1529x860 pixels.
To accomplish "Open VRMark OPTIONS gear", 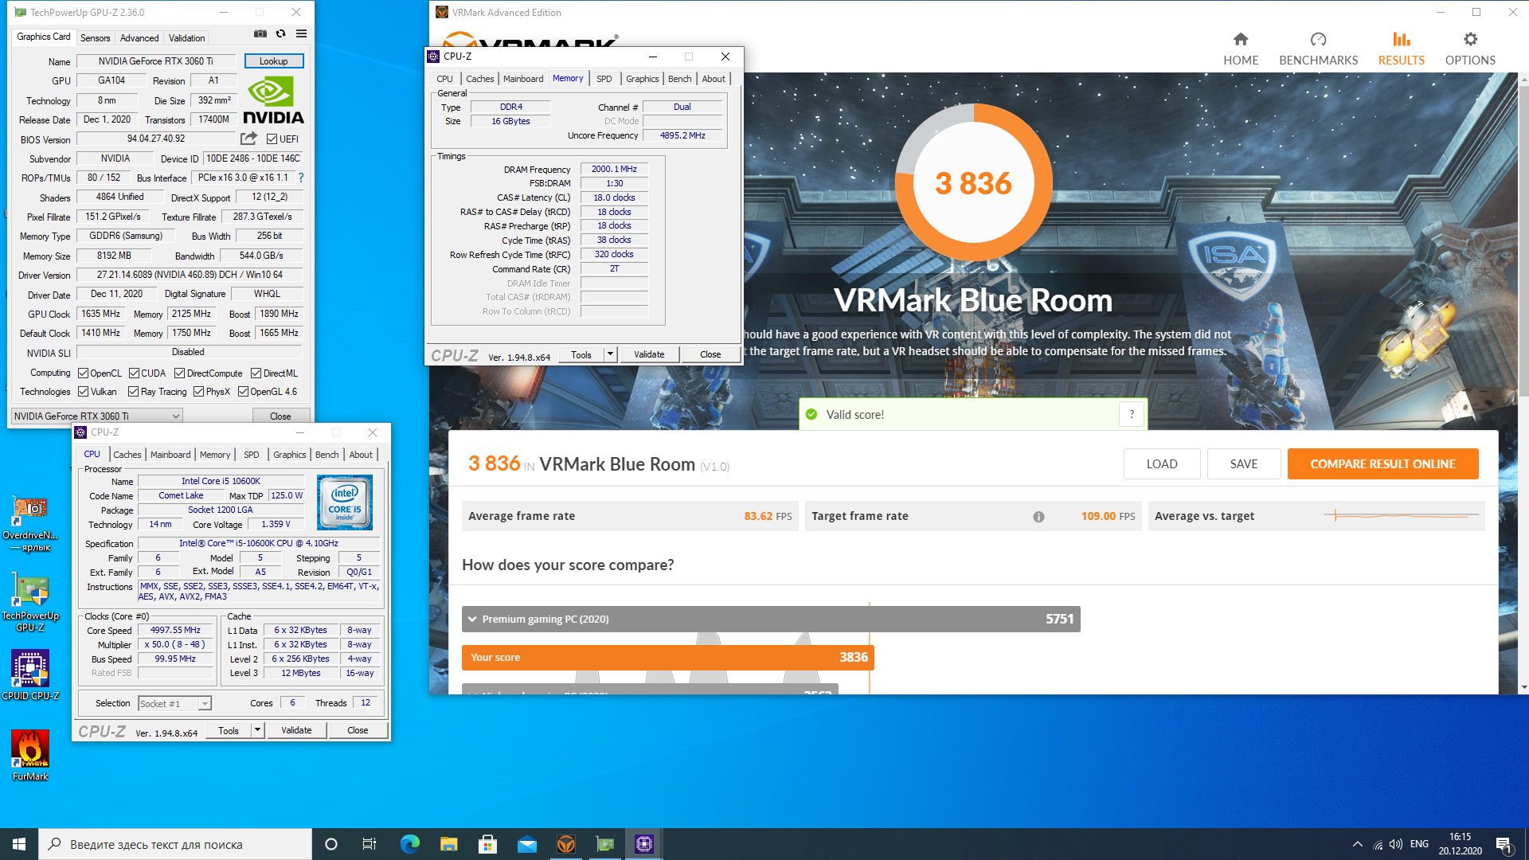I will pyautogui.click(x=1470, y=49).
